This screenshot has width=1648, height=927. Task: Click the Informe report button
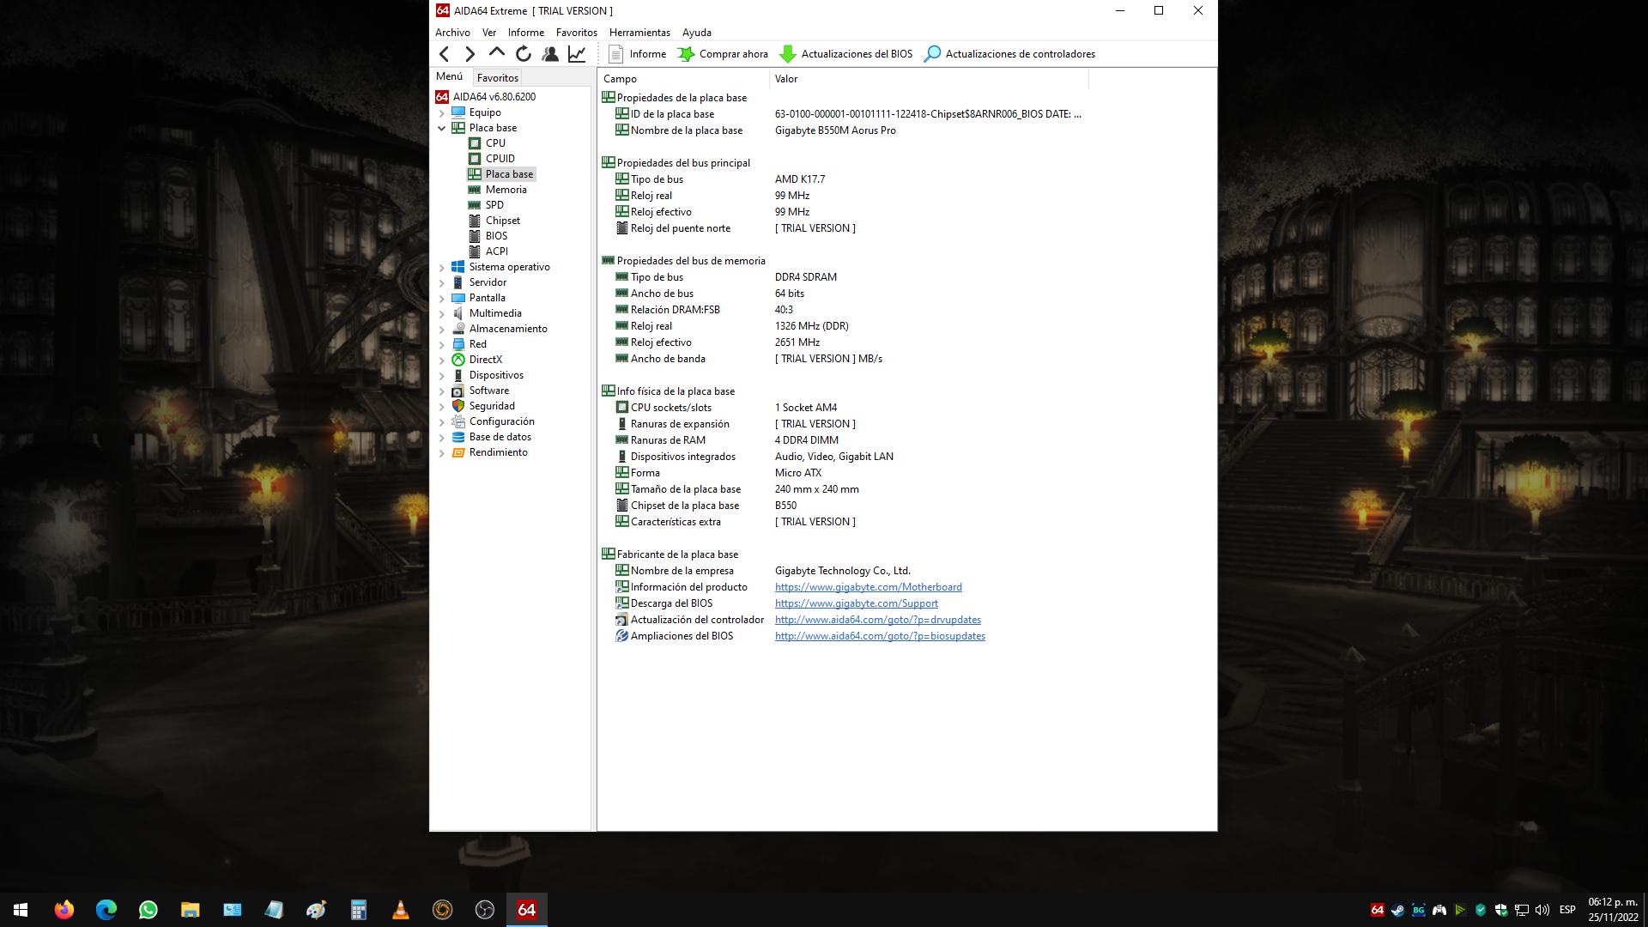[638, 54]
